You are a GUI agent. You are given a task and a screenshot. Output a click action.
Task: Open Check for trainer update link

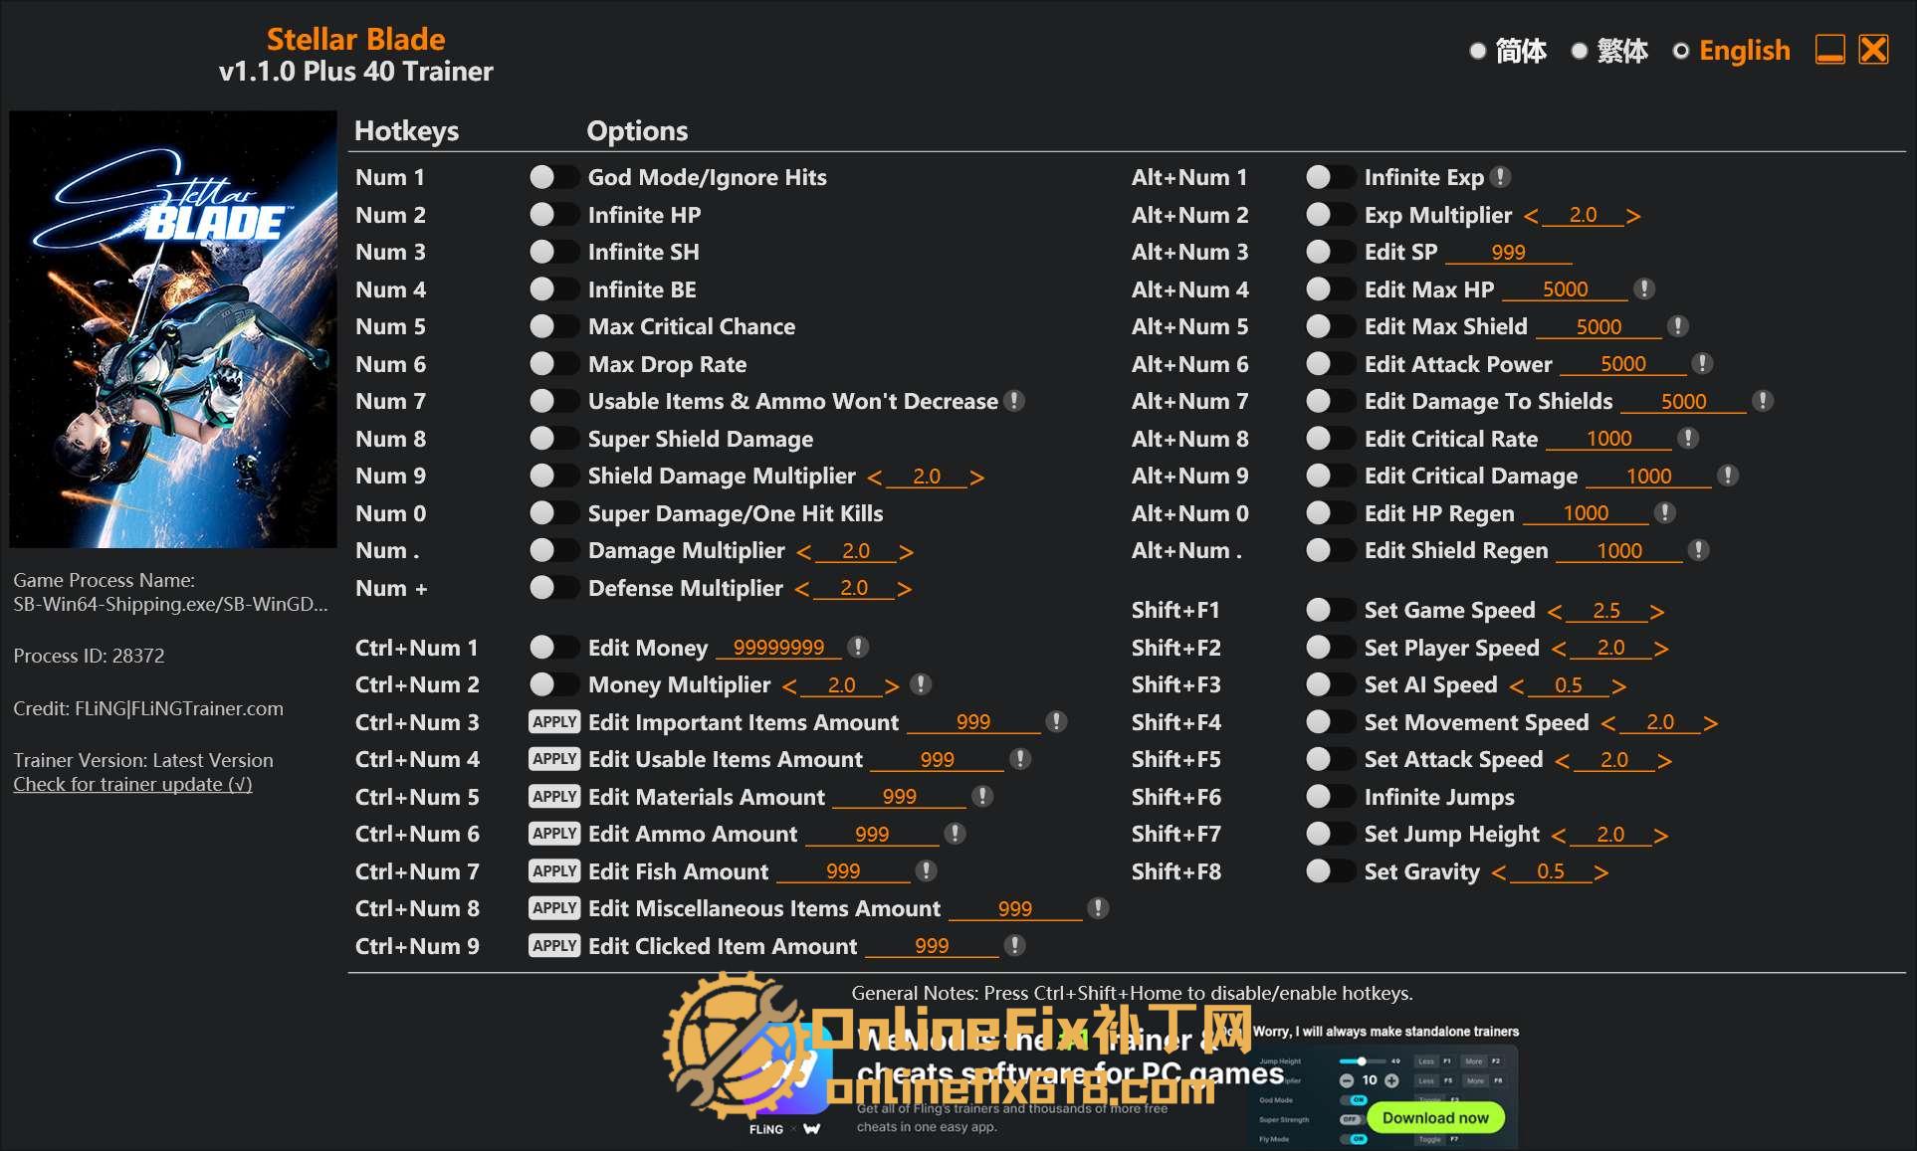(132, 784)
